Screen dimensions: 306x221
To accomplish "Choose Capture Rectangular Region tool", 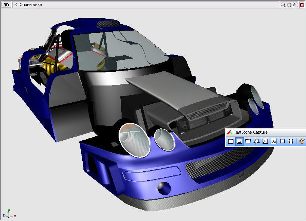I will [248, 141].
